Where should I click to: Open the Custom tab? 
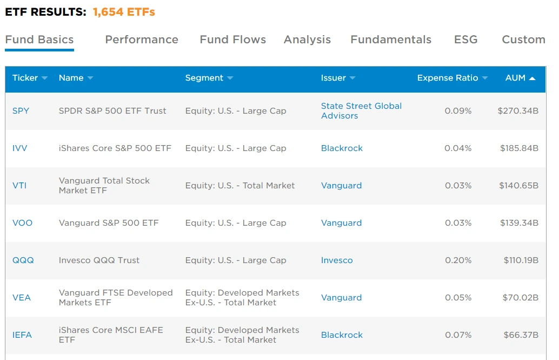pos(523,40)
